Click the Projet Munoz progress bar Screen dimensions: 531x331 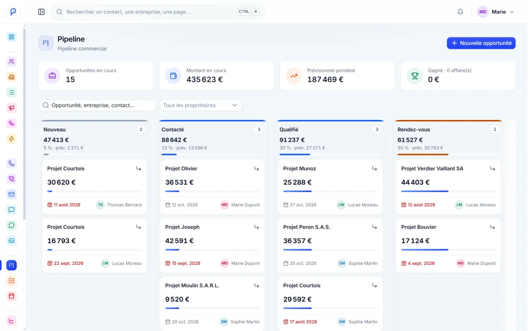click(x=330, y=191)
